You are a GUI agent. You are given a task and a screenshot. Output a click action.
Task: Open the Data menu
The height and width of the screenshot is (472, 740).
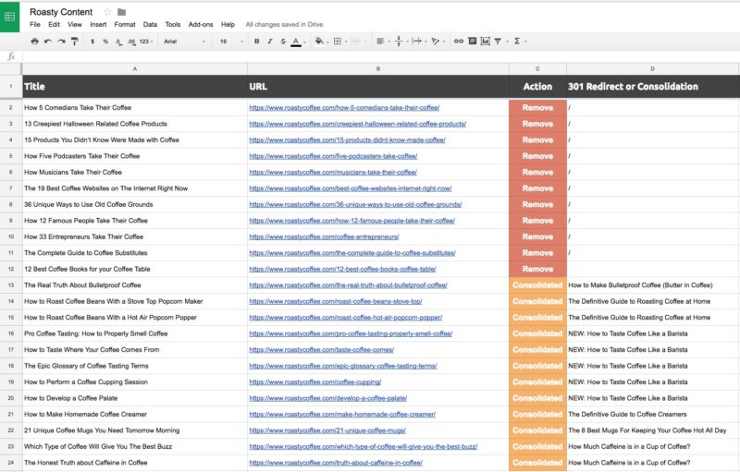(x=150, y=25)
